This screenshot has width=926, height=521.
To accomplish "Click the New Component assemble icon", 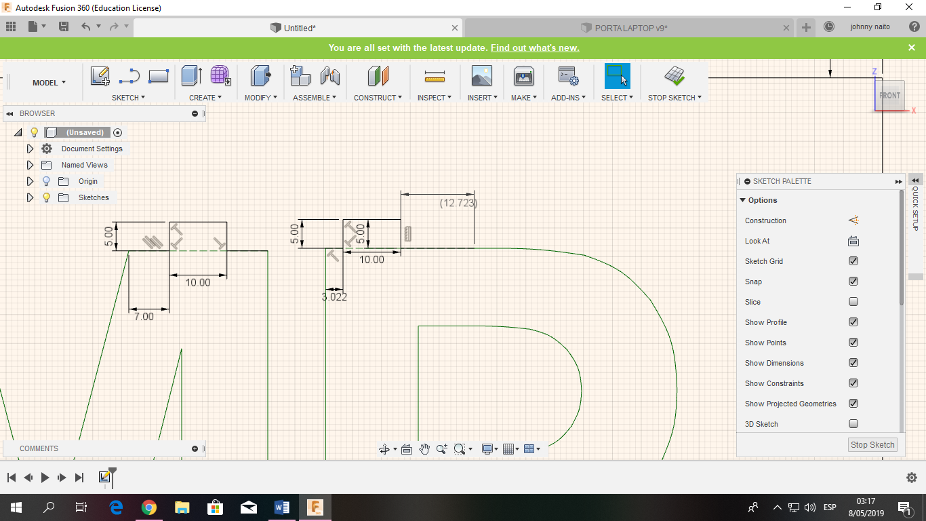I will (300, 76).
